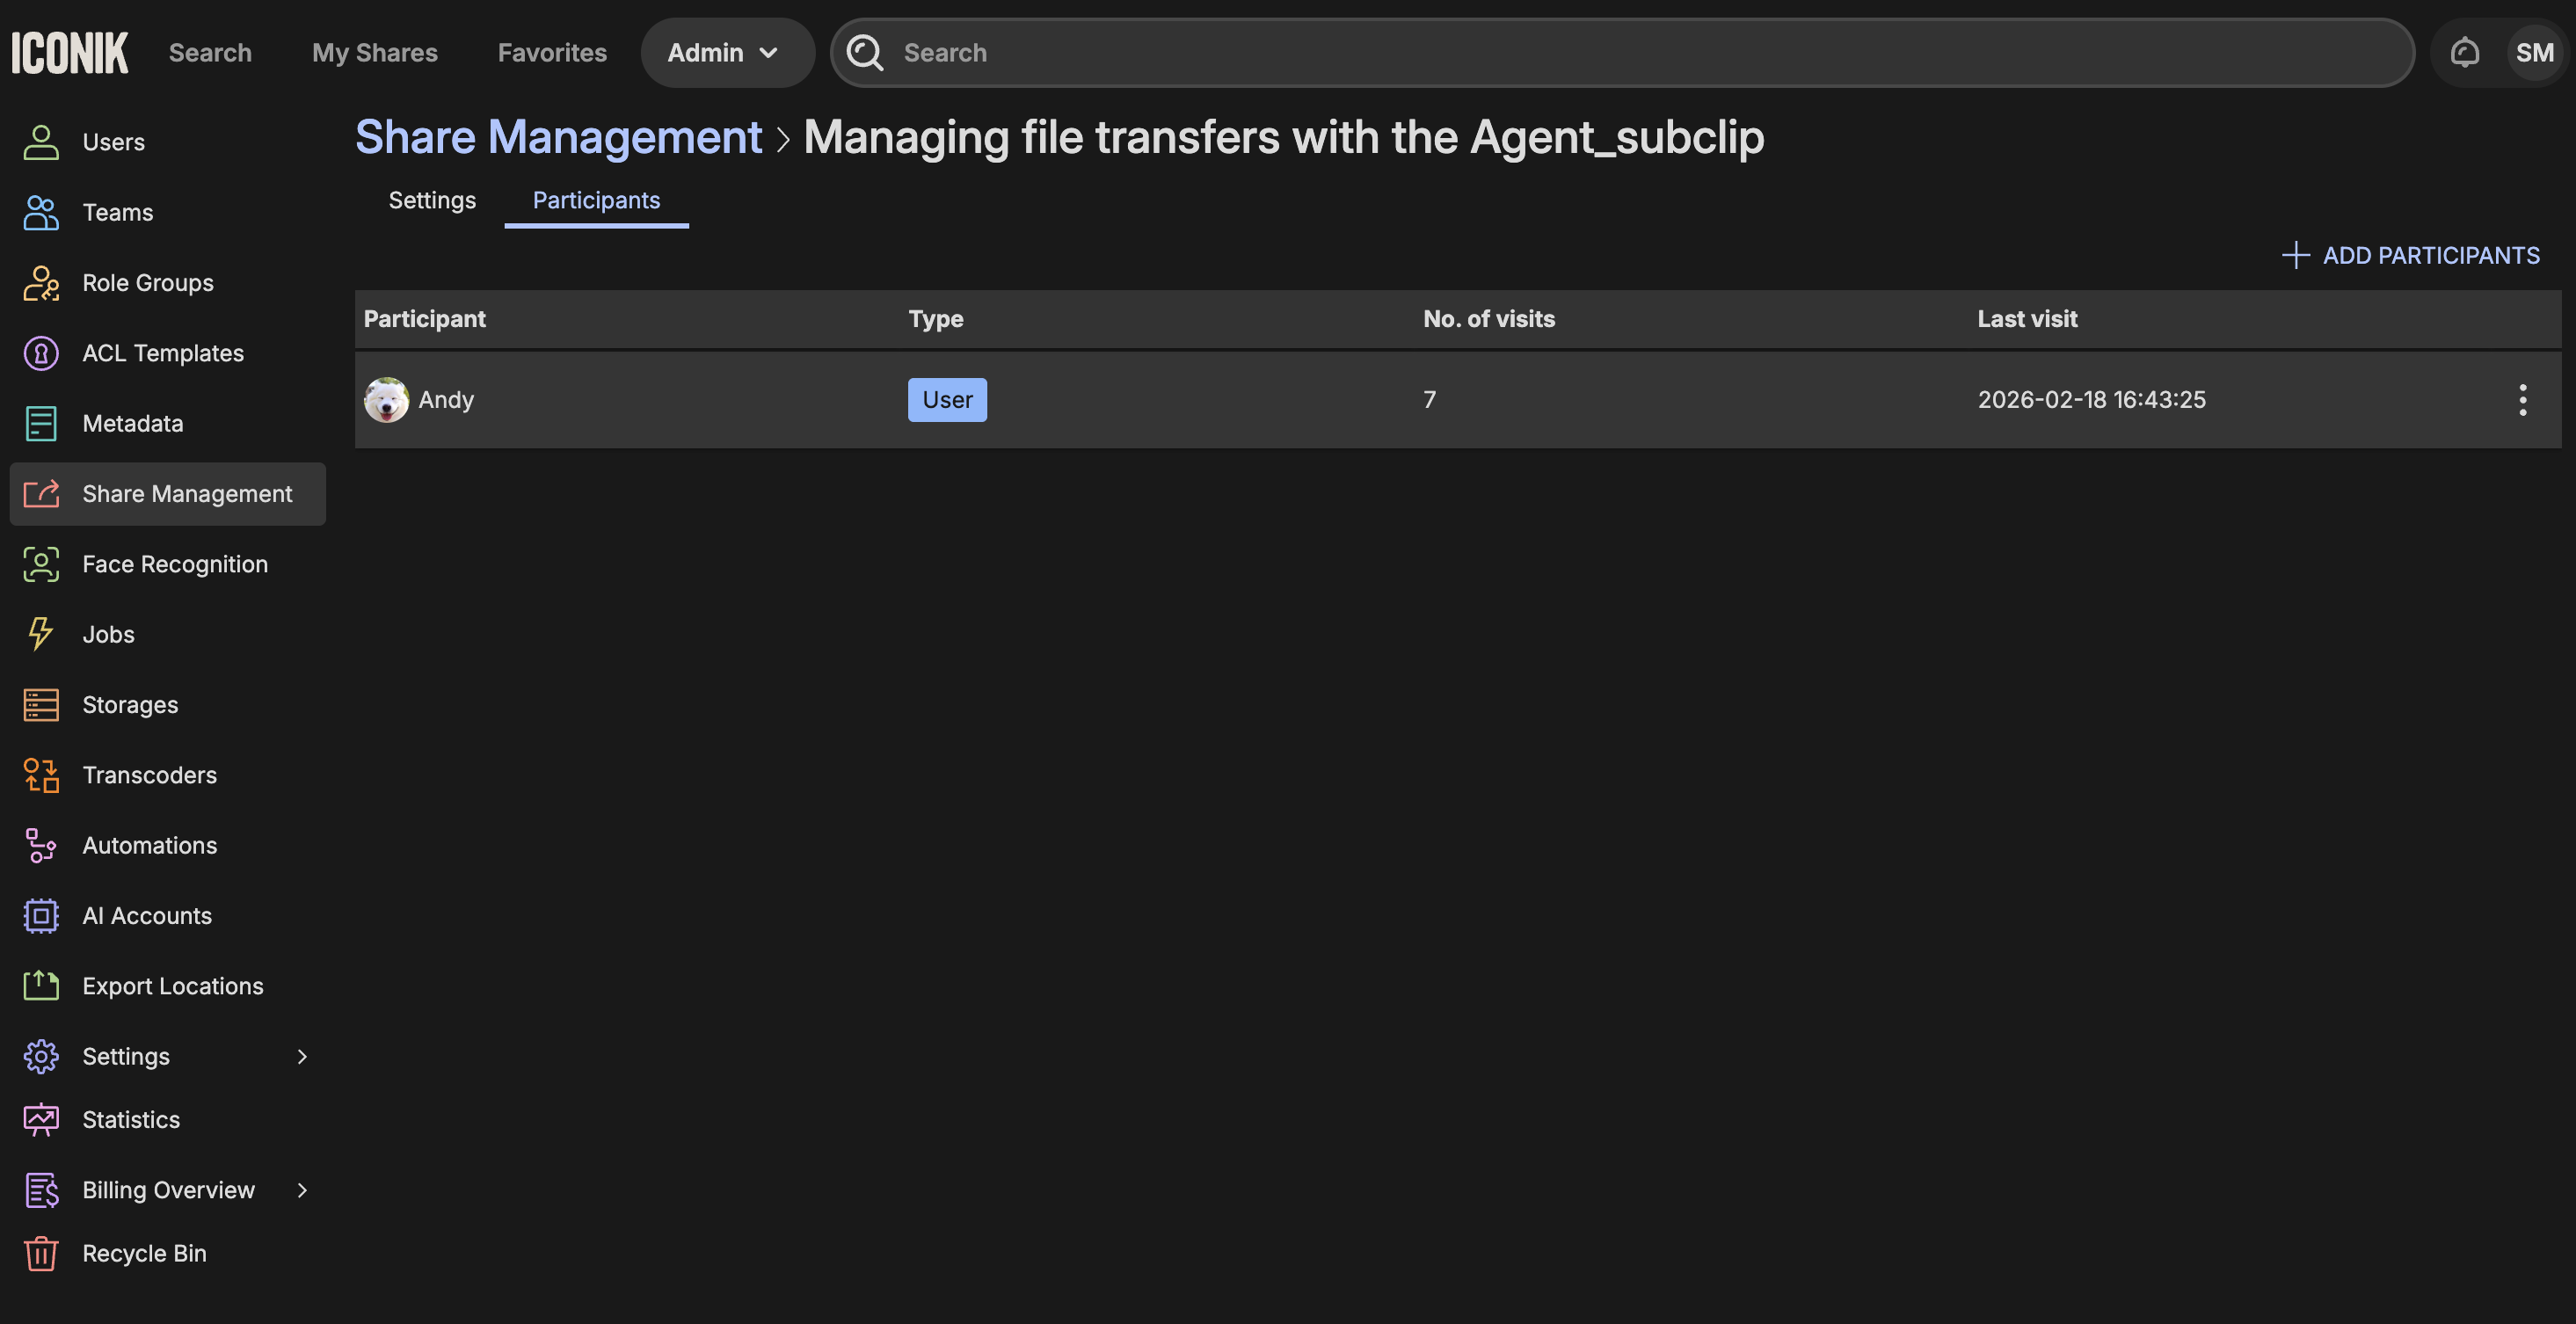
Task: Open the AI Accounts chip icon
Action: 41,915
